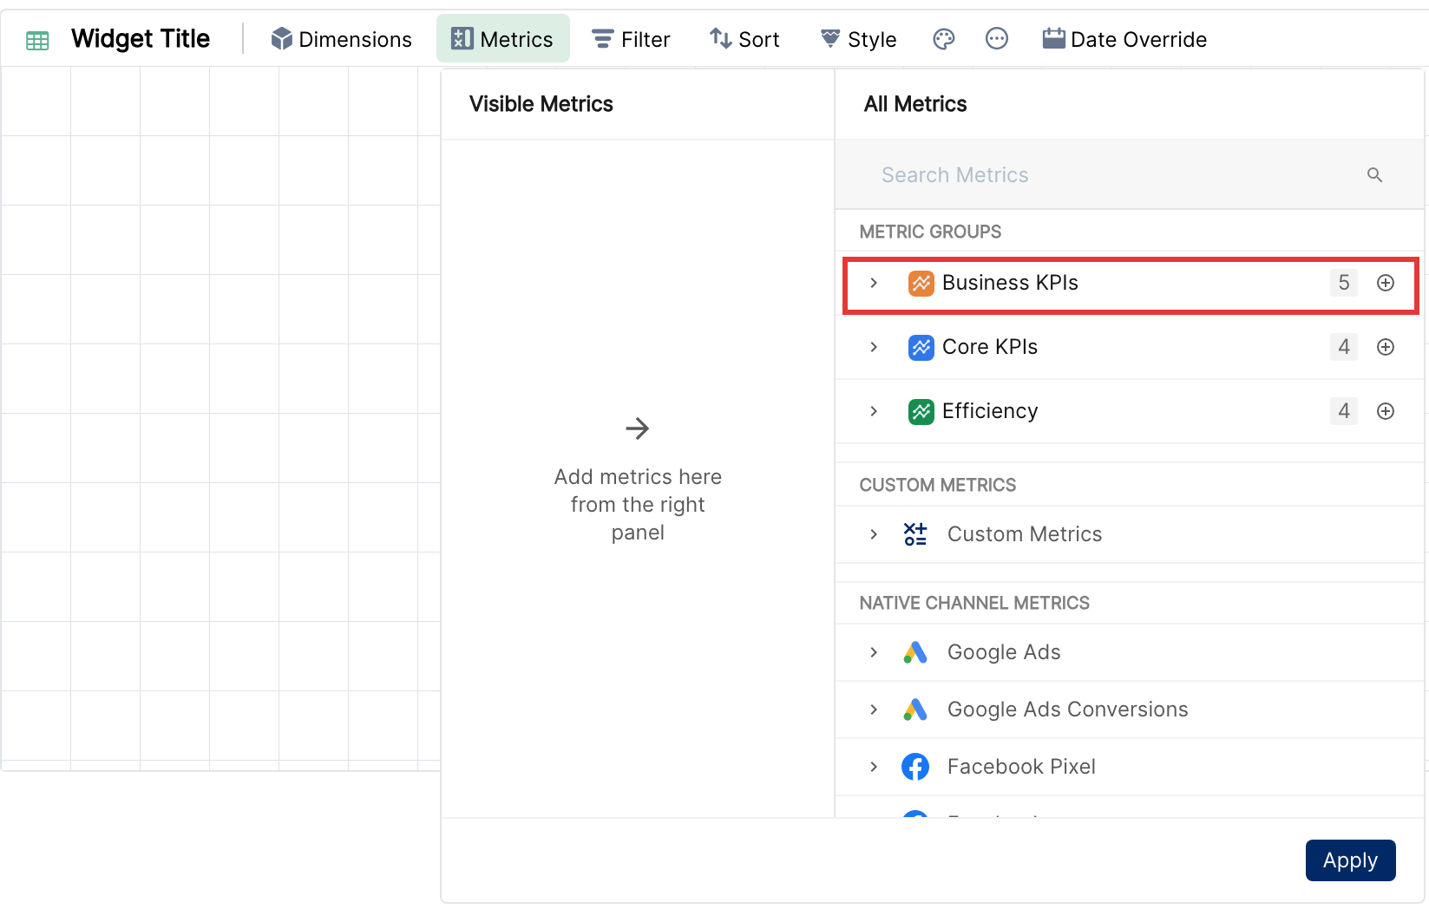Focus the Search Metrics input field
The image size is (1429, 909).
1130,175
